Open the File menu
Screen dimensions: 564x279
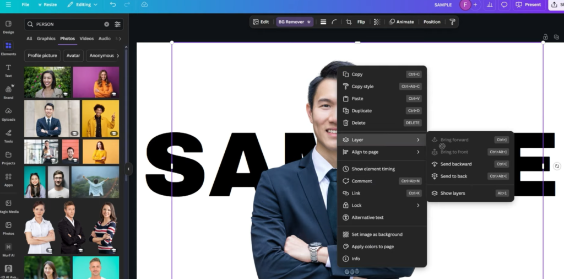(25, 4)
